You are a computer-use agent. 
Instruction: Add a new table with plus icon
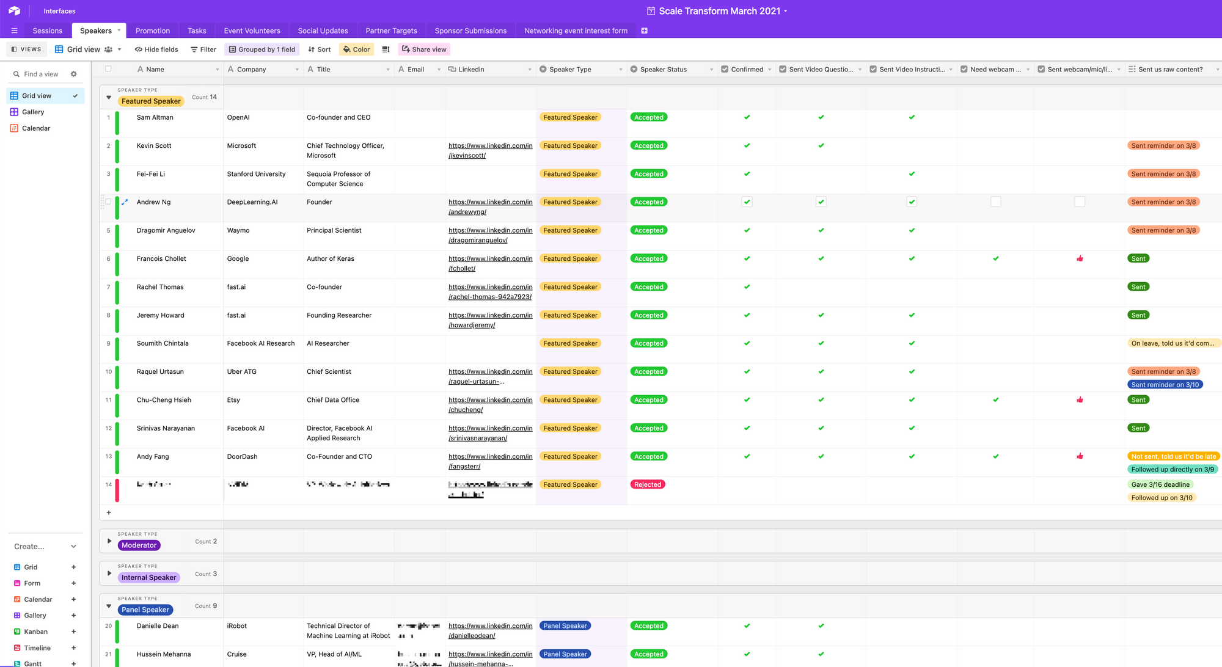[x=644, y=31]
